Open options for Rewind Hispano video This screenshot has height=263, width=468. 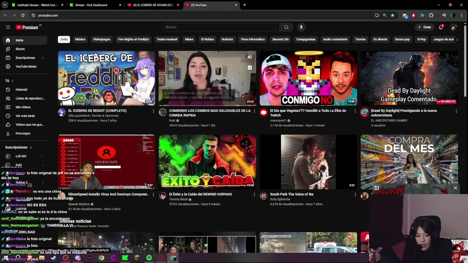(x=254, y=195)
